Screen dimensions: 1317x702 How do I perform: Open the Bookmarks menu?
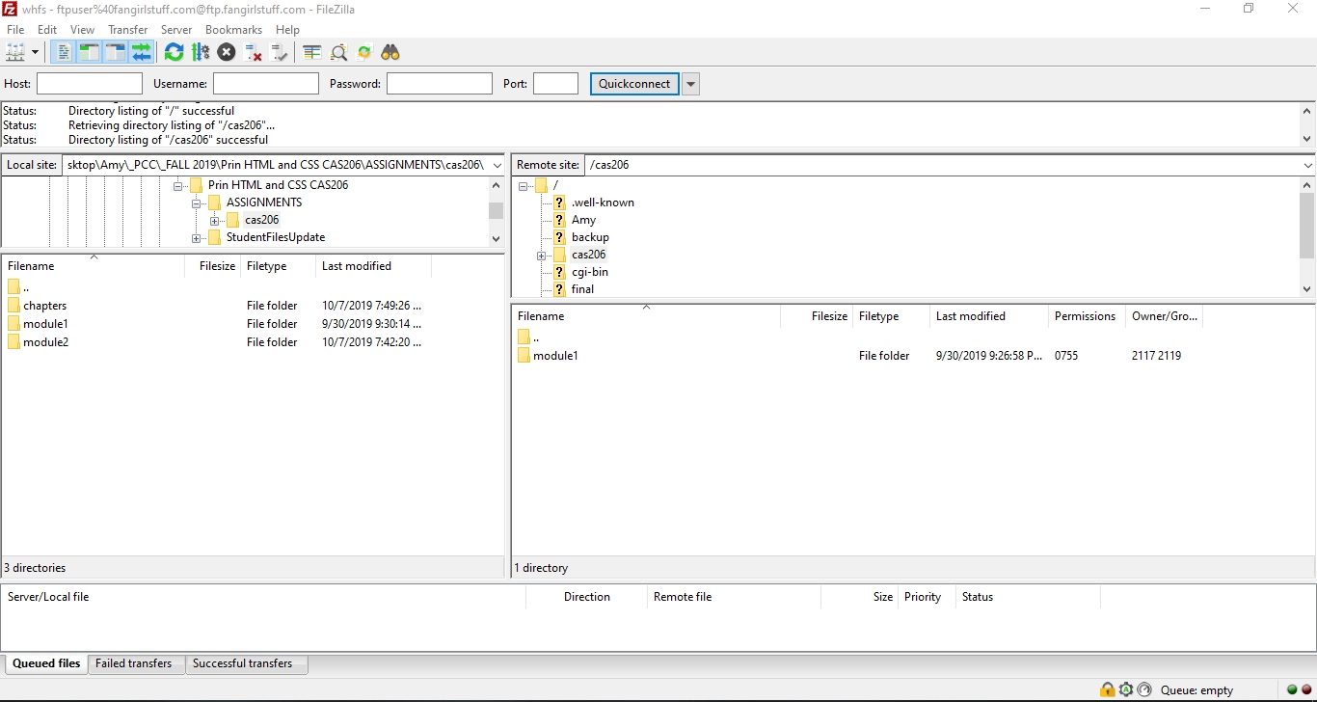click(x=233, y=30)
